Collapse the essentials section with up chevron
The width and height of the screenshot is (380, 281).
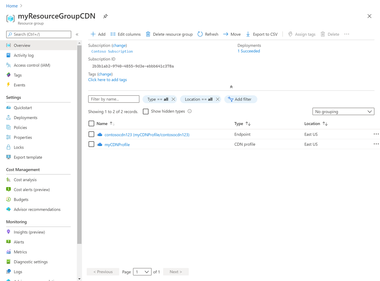[x=231, y=87]
